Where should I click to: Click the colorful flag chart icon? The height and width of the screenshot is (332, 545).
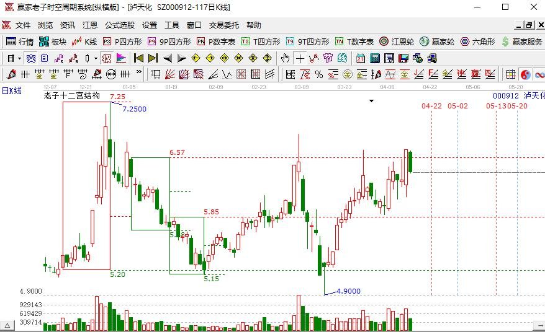tap(121, 58)
